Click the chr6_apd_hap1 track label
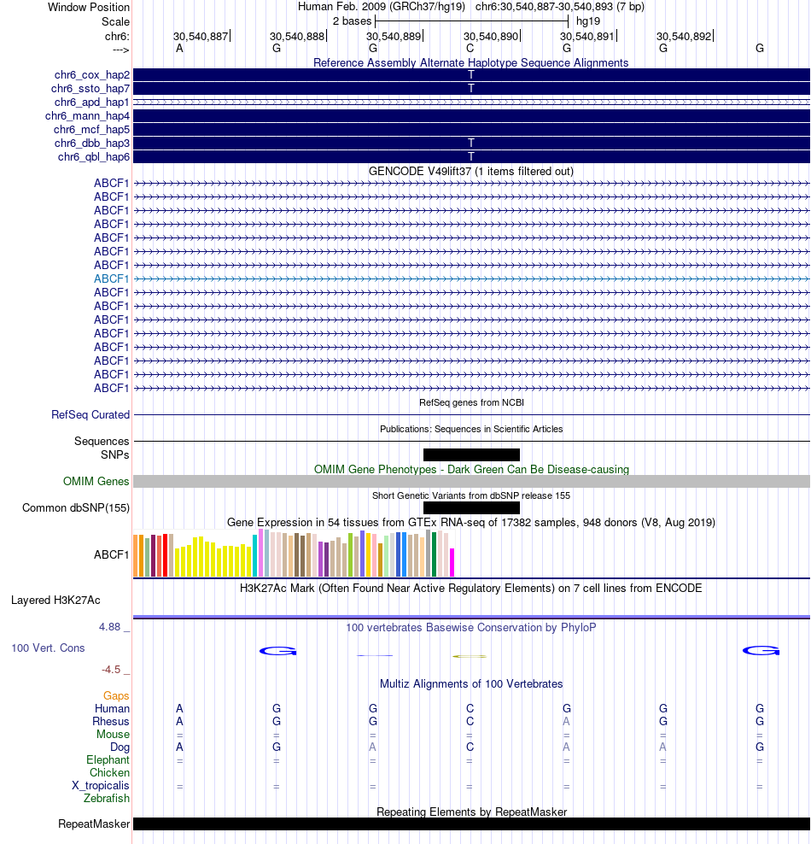Image resolution: width=811 pixels, height=844 pixels. tap(92, 103)
